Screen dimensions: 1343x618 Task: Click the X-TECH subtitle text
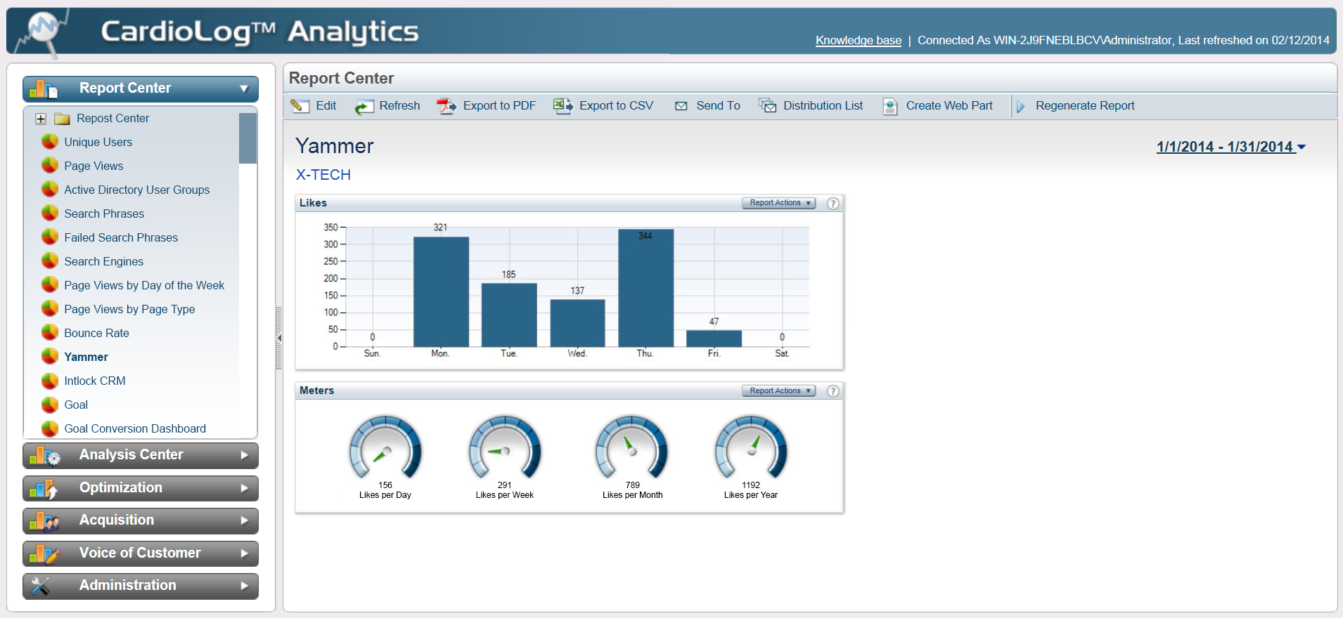(323, 175)
